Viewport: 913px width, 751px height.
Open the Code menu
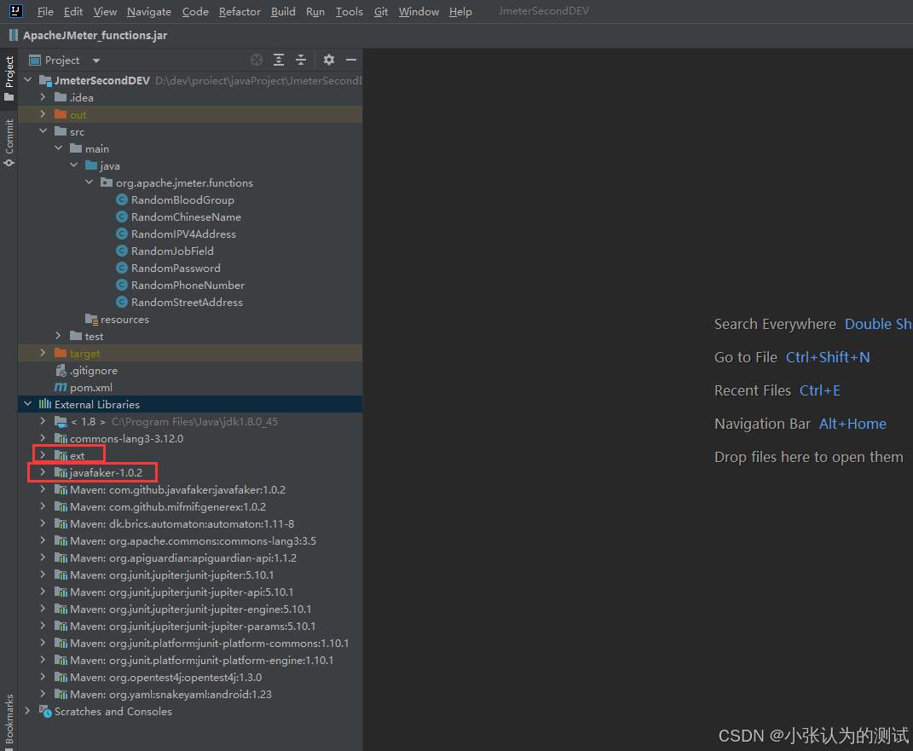(195, 12)
